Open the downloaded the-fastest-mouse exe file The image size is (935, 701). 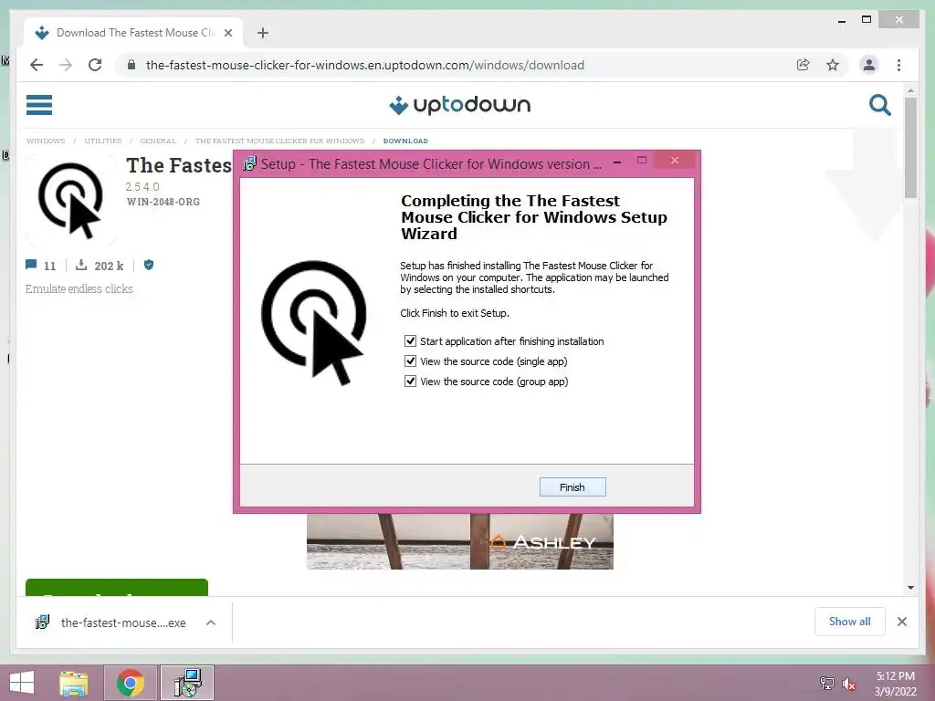point(113,623)
